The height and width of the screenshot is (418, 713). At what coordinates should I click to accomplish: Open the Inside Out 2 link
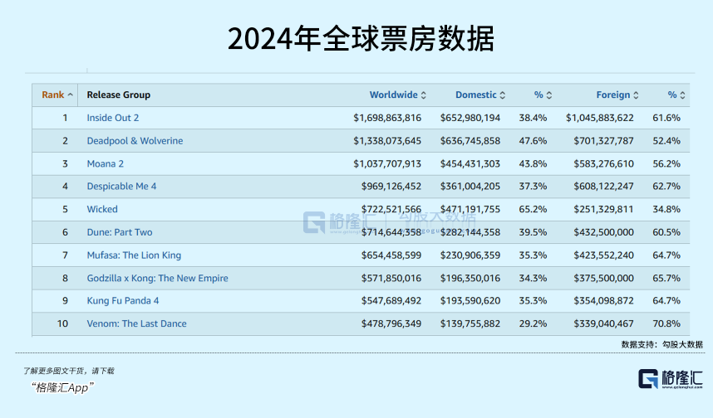[113, 118]
